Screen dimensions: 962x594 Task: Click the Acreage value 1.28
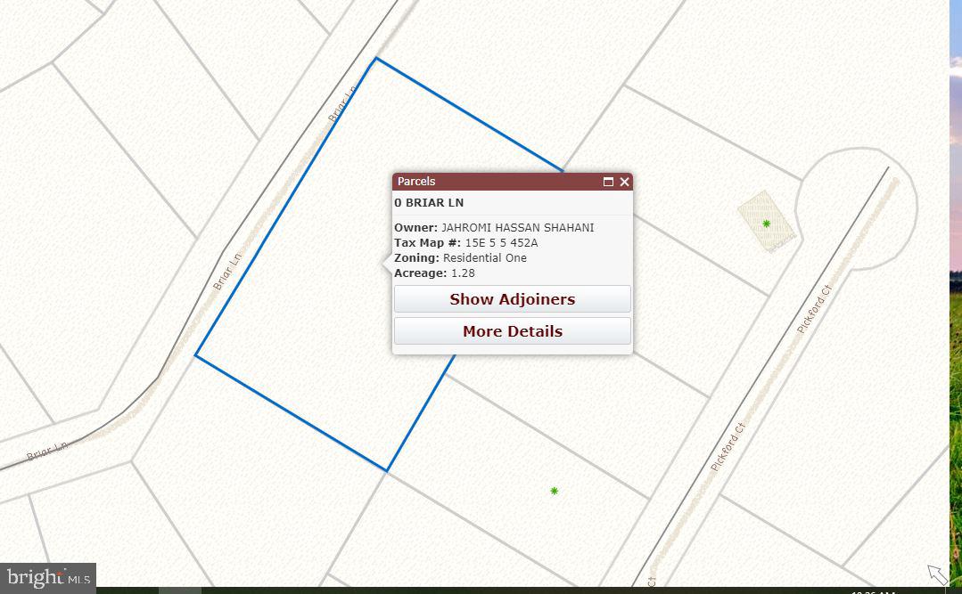pyautogui.click(x=463, y=273)
